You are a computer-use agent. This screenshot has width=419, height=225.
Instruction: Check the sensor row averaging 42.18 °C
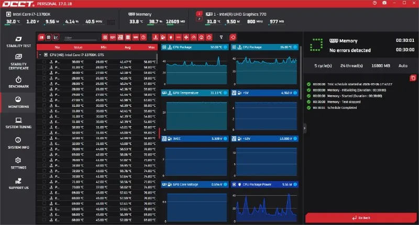[44, 73]
